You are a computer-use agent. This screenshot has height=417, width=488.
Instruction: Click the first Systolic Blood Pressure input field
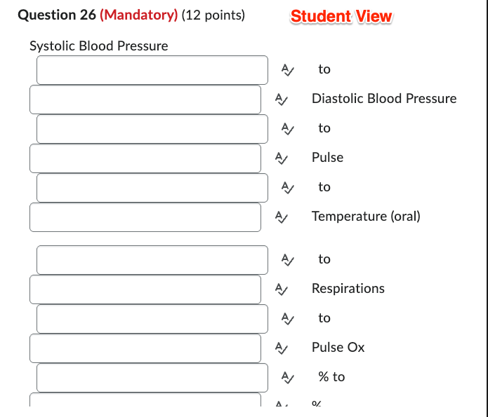[152, 70]
